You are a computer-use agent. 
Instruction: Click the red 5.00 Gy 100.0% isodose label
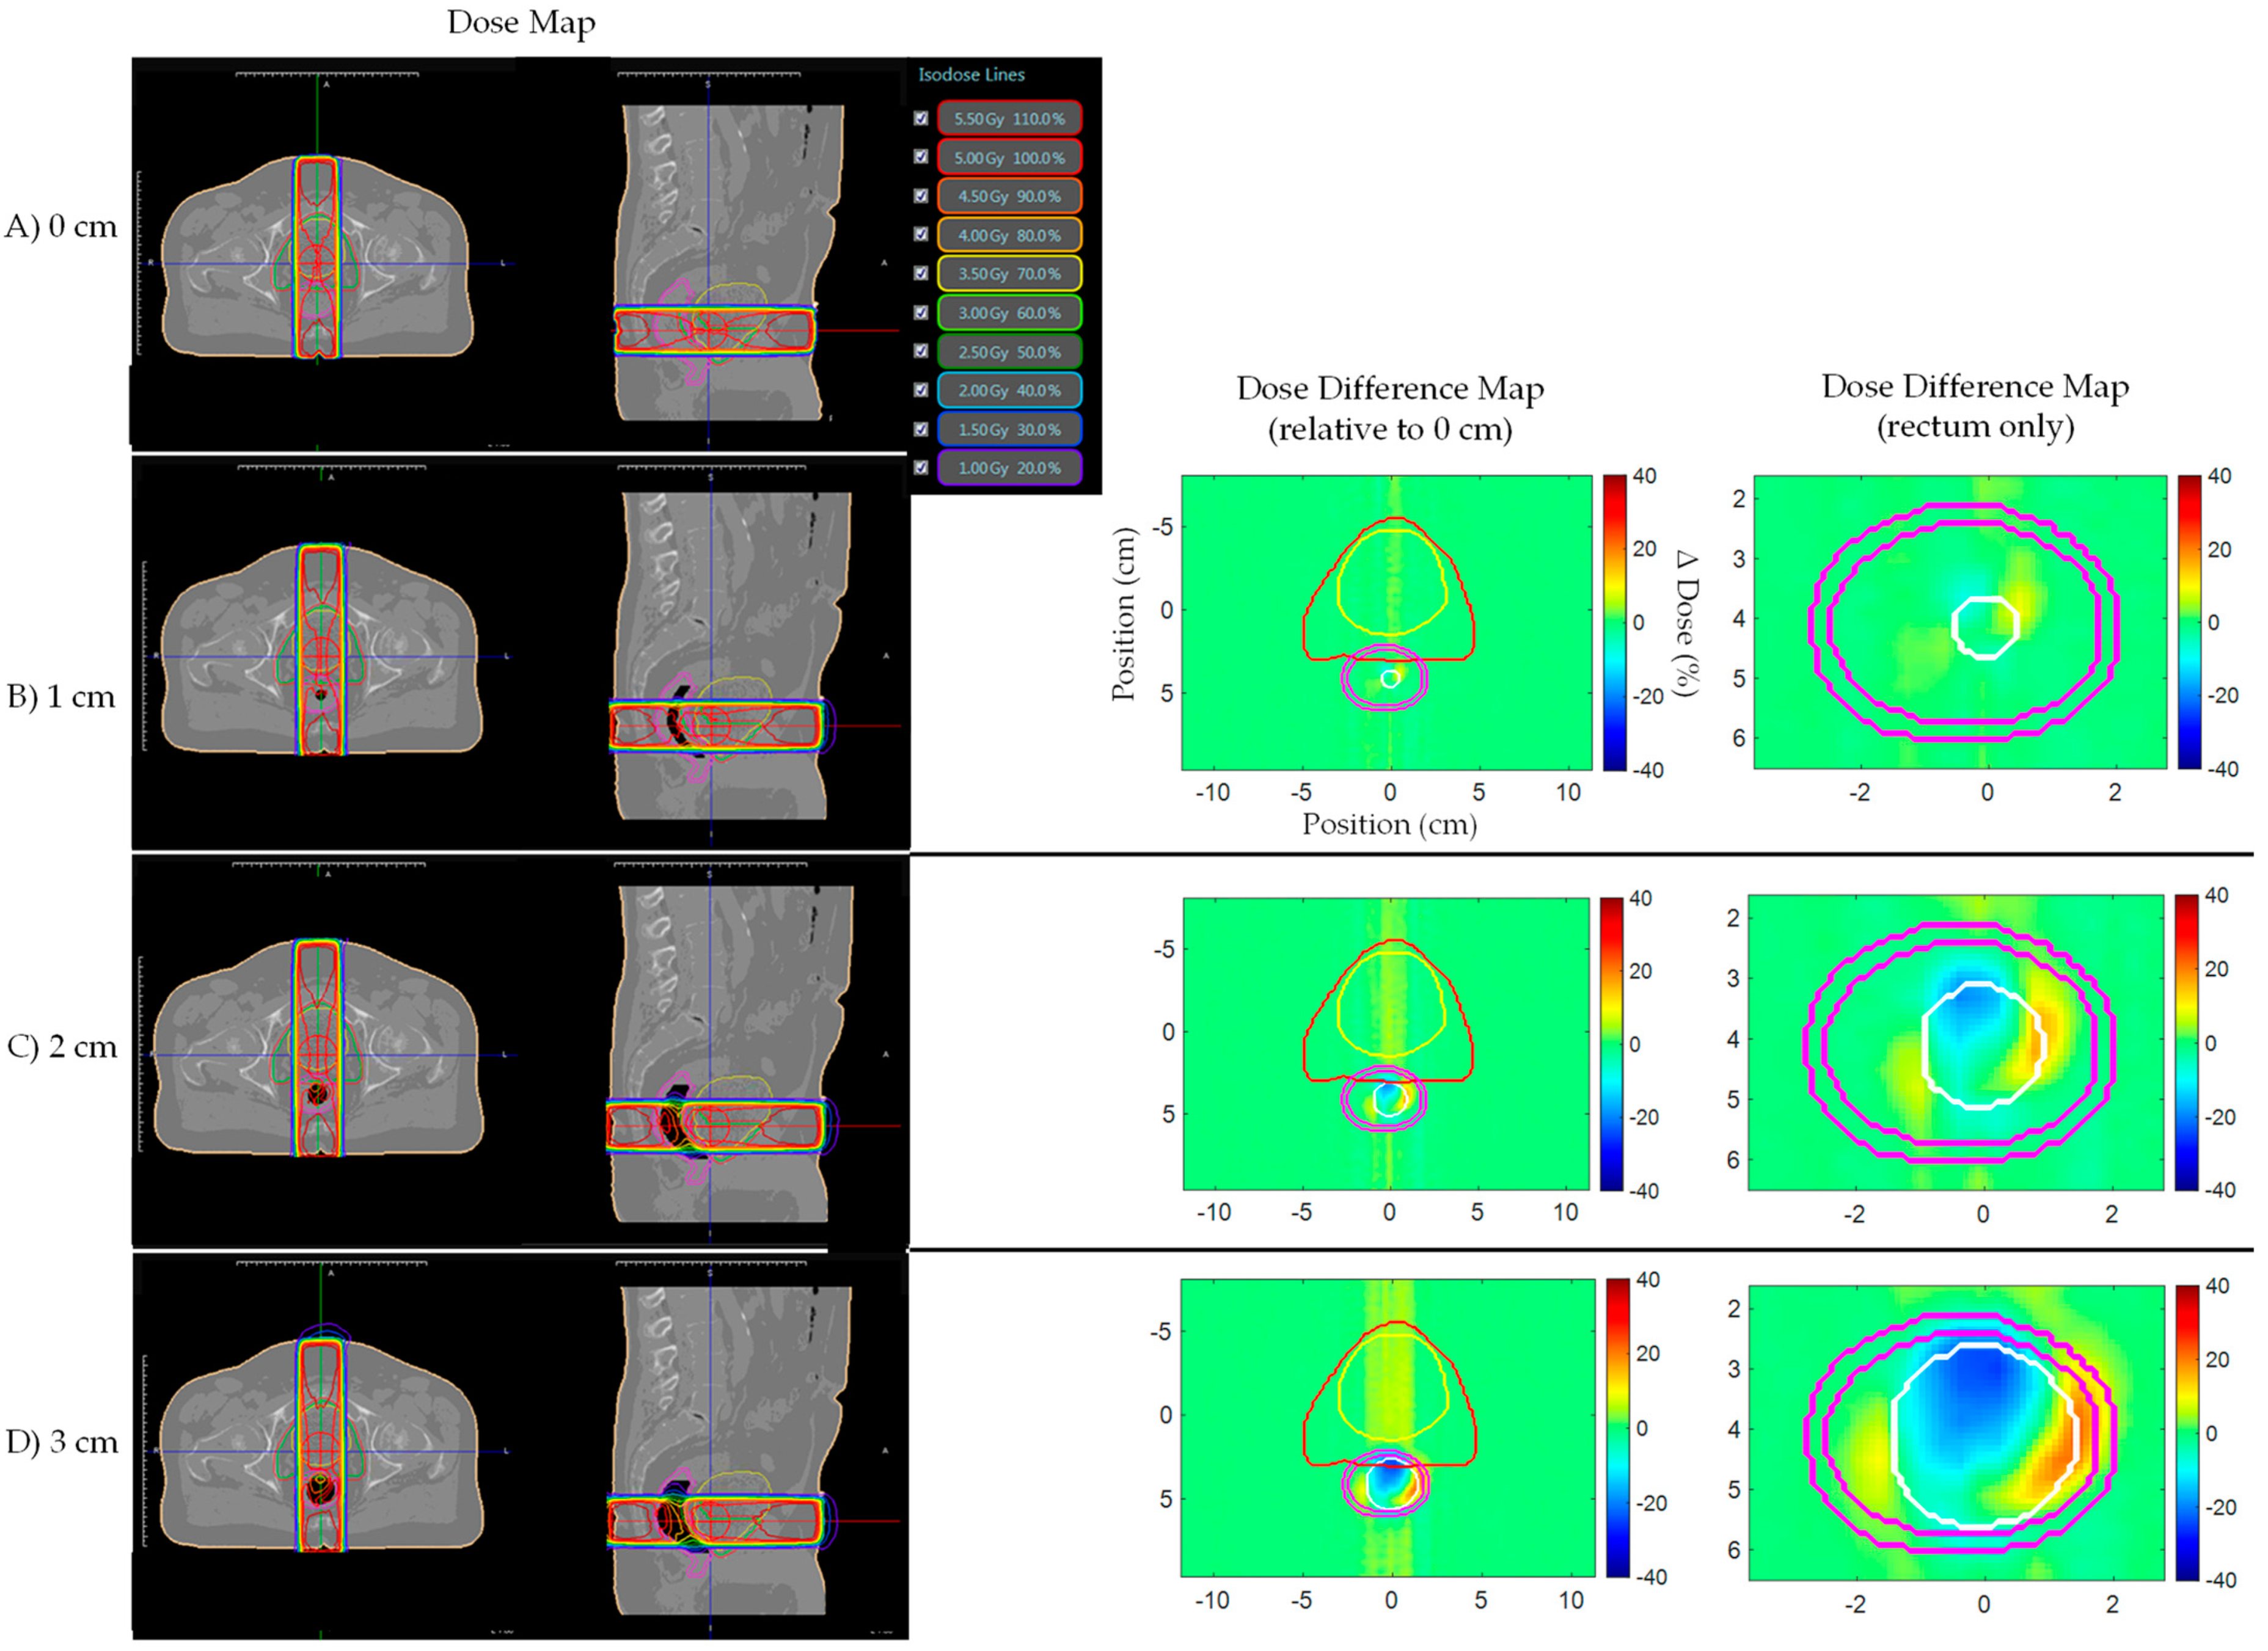[1009, 158]
